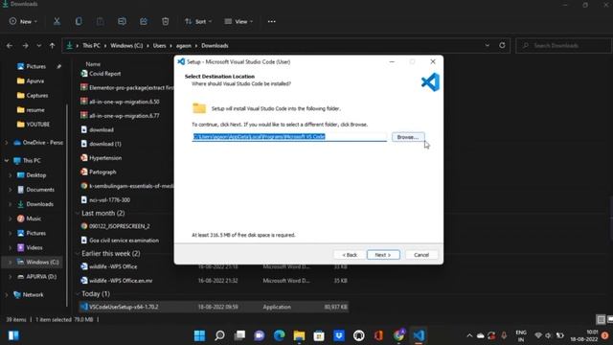This screenshot has width=613, height=345.
Task: Open the Windows Start button
Action: point(199,335)
